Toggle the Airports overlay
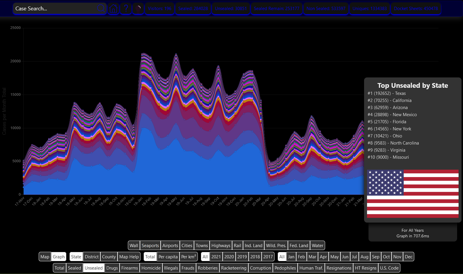 170,245
